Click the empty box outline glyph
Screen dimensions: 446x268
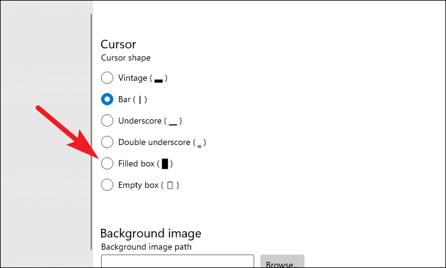(170, 185)
